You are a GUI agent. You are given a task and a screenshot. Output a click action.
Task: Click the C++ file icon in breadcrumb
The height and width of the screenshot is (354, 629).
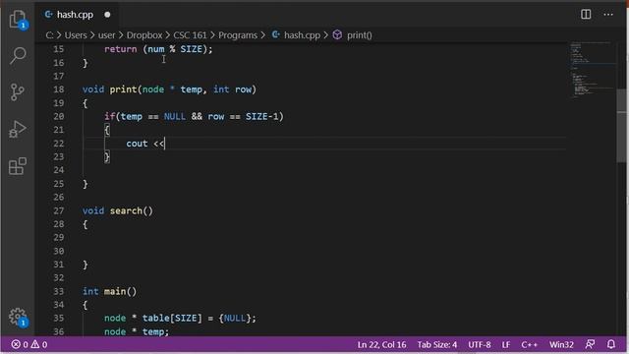point(275,35)
